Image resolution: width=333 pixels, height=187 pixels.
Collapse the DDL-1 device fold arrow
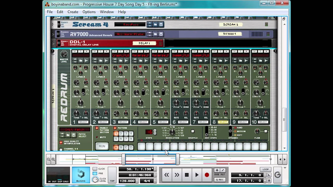[53, 43]
